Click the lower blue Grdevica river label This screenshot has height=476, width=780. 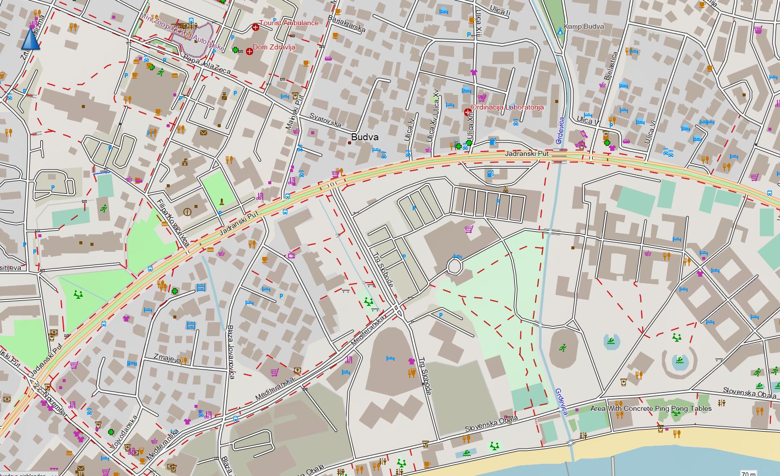click(x=561, y=401)
